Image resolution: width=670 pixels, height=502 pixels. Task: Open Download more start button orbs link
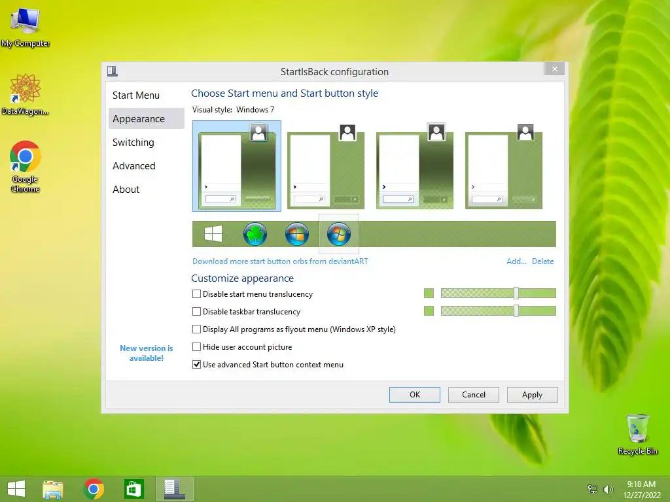280,261
